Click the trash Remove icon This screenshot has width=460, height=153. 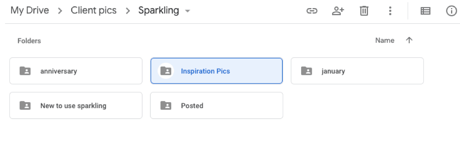click(364, 11)
